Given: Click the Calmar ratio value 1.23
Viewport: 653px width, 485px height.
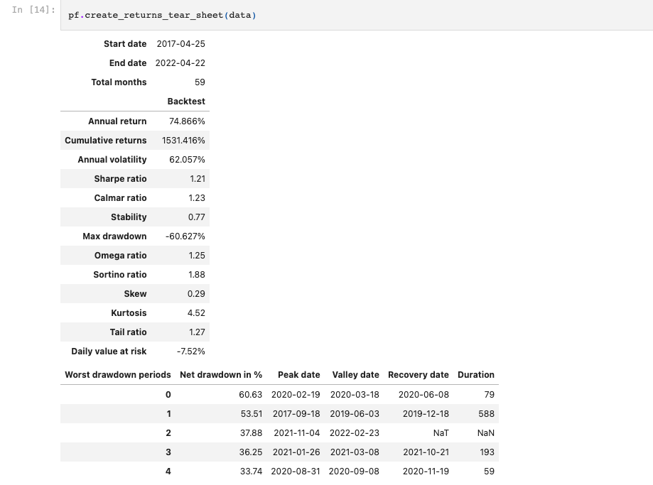Looking at the screenshot, I should pyautogui.click(x=197, y=197).
